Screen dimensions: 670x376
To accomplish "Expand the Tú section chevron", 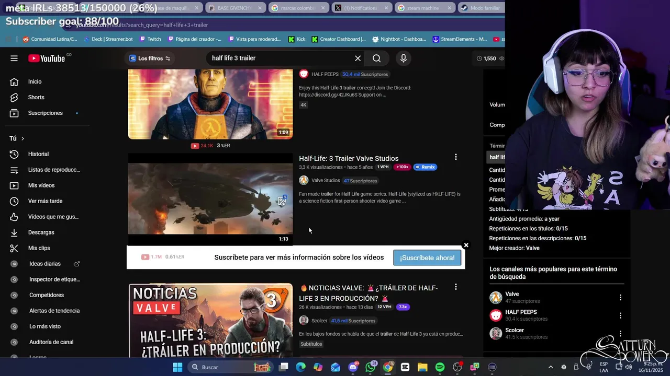I will [x=23, y=138].
